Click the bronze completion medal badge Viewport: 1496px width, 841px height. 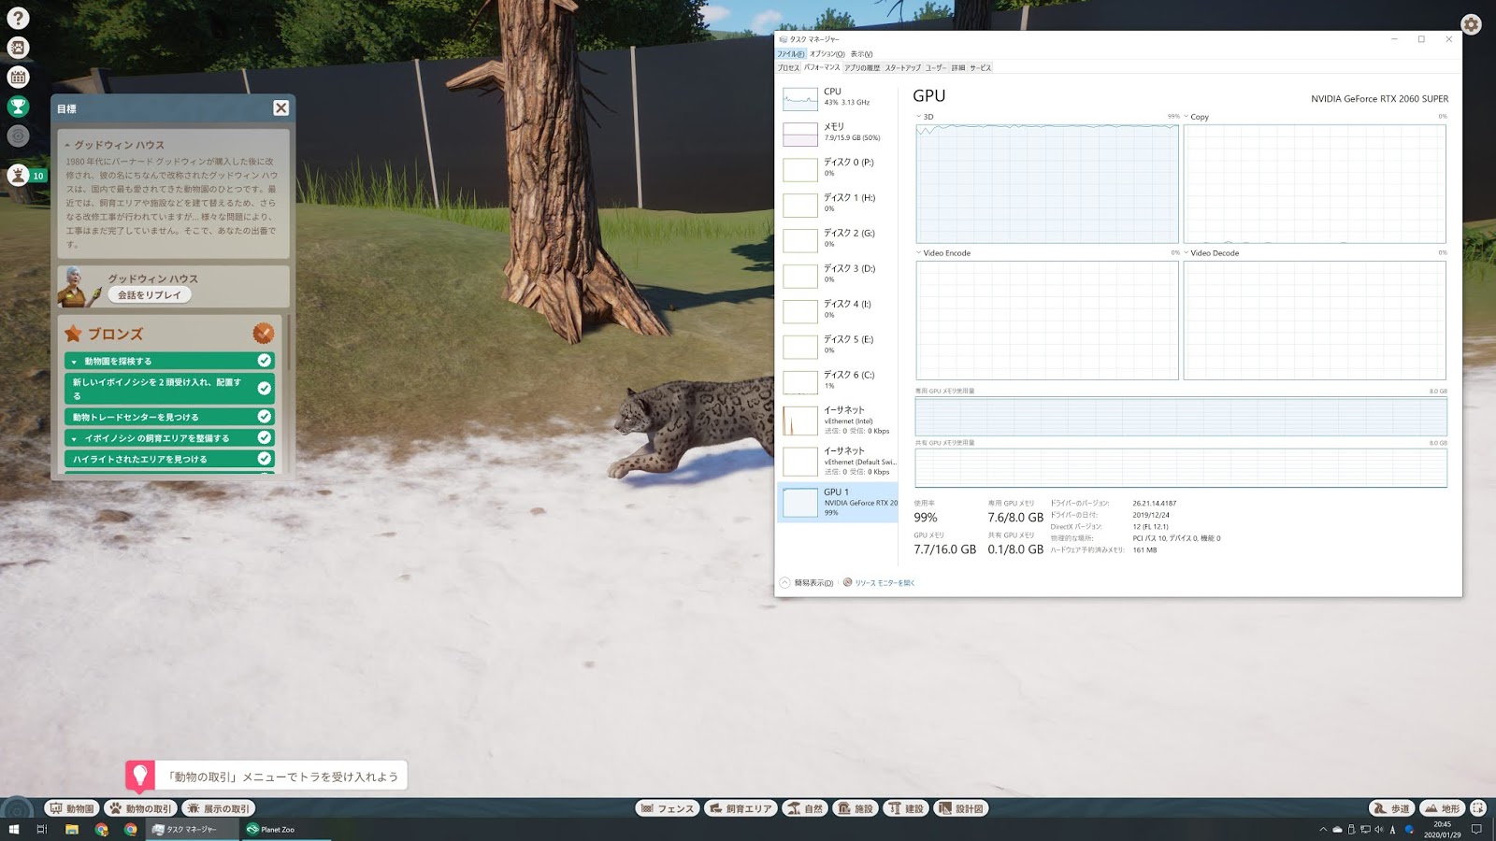[264, 333]
